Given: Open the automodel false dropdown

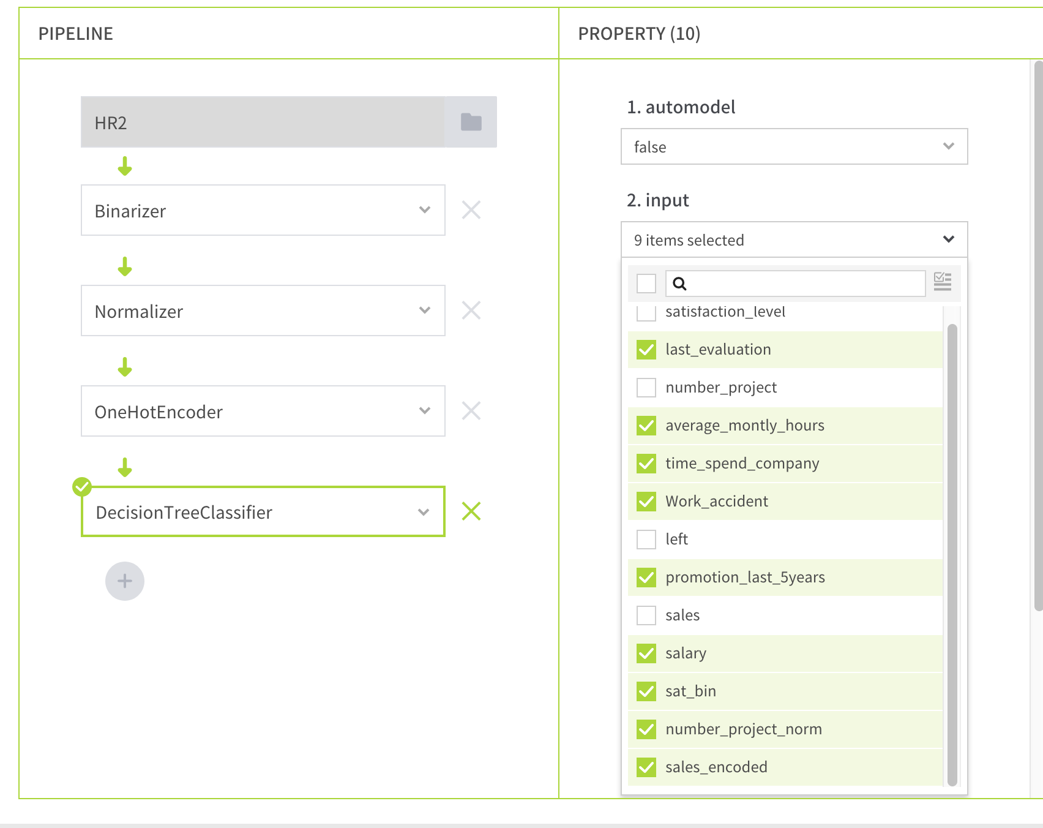Looking at the screenshot, I should pos(794,146).
